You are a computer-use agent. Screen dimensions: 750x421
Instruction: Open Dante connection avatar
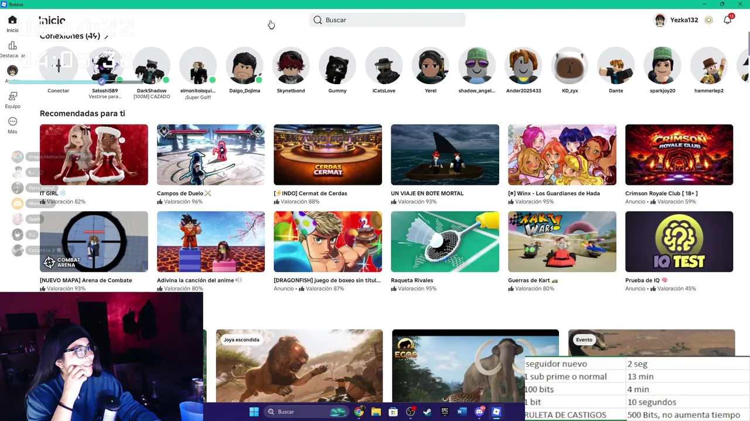click(x=616, y=65)
